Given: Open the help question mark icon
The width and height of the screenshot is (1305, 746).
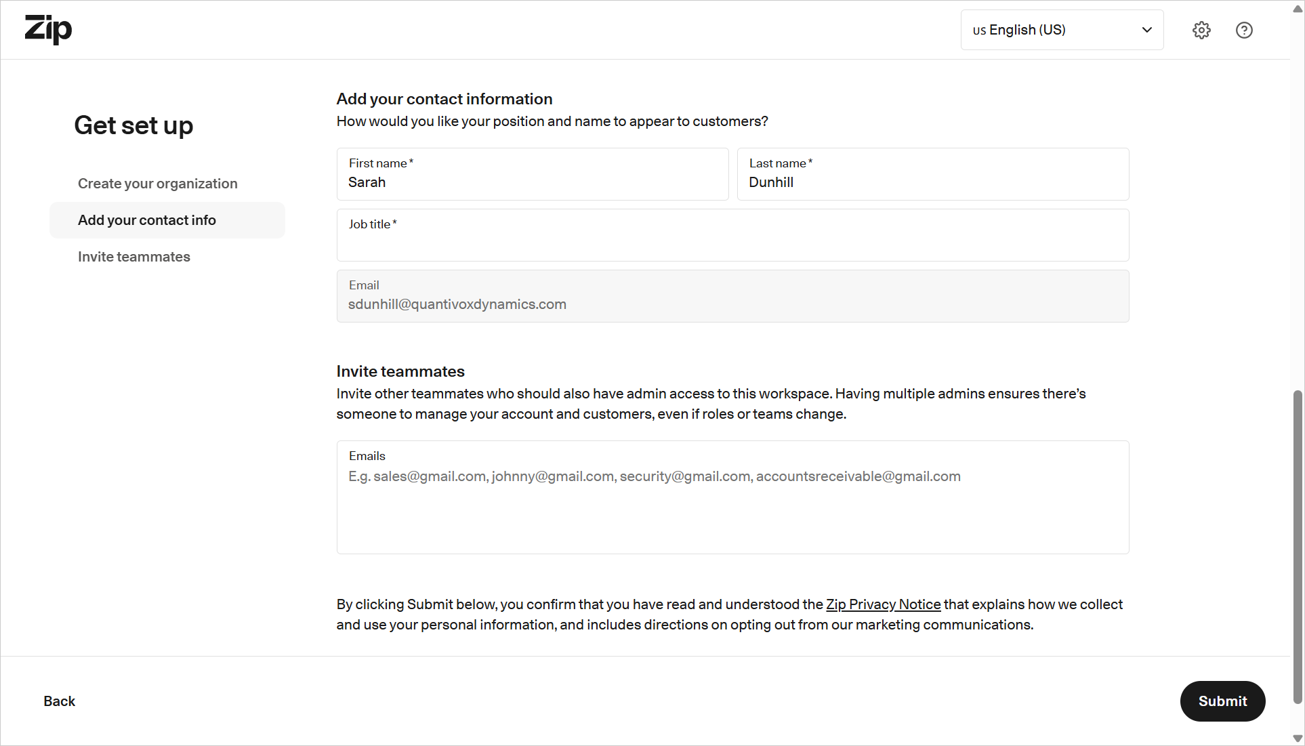Looking at the screenshot, I should [x=1244, y=30].
